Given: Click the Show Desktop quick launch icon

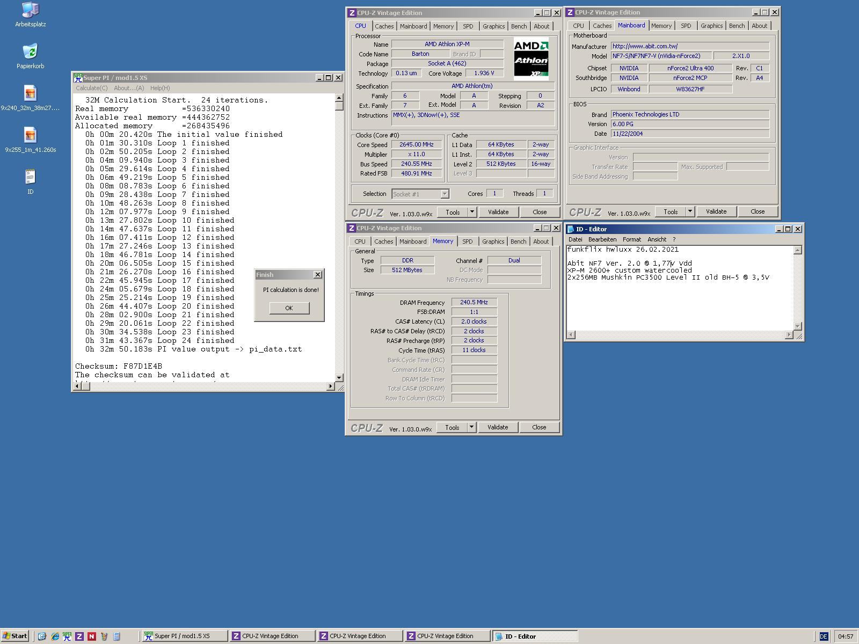Looking at the screenshot, I should tap(42, 636).
